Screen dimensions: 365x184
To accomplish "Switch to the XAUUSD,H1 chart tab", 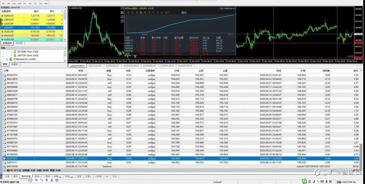I will [95, 66].
